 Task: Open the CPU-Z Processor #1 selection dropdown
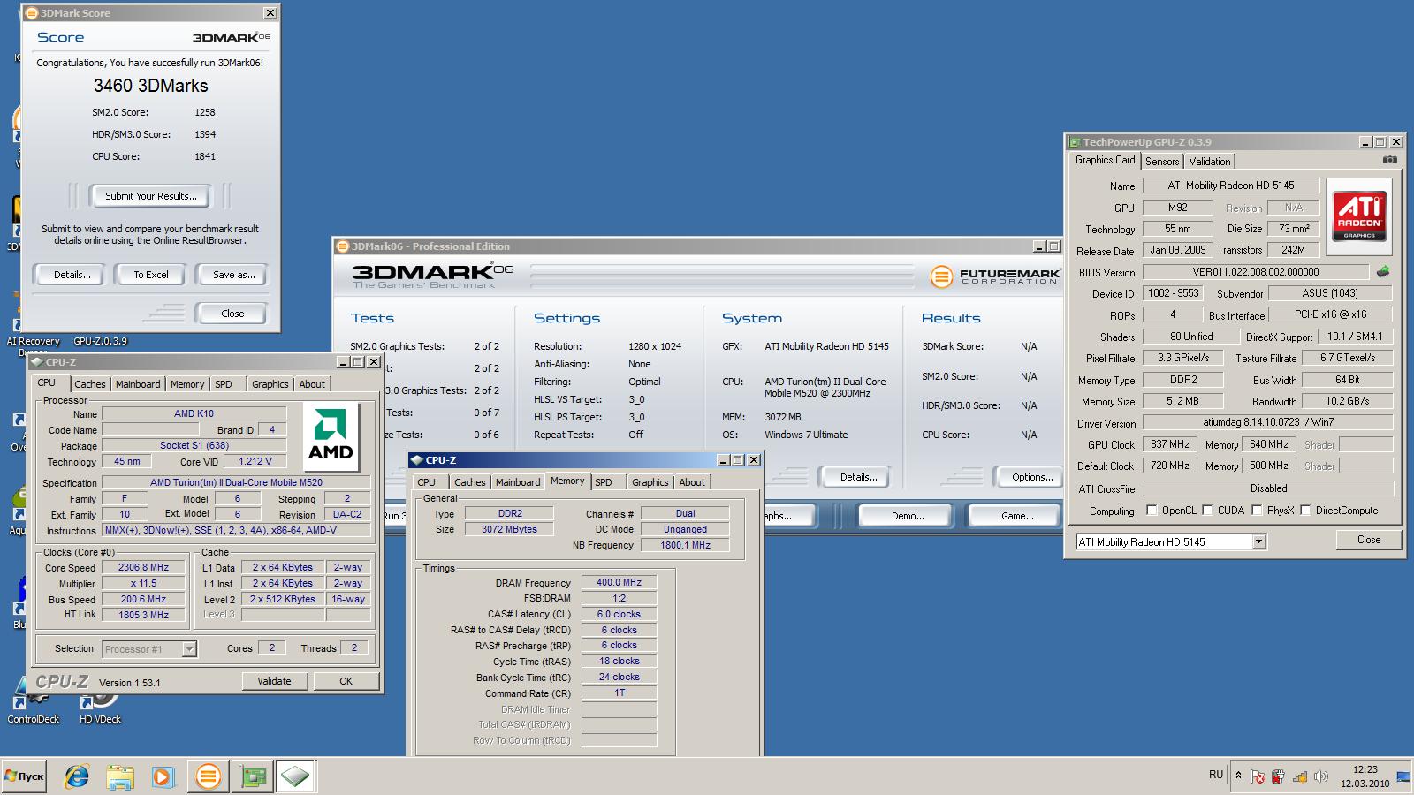coord(189,649)
